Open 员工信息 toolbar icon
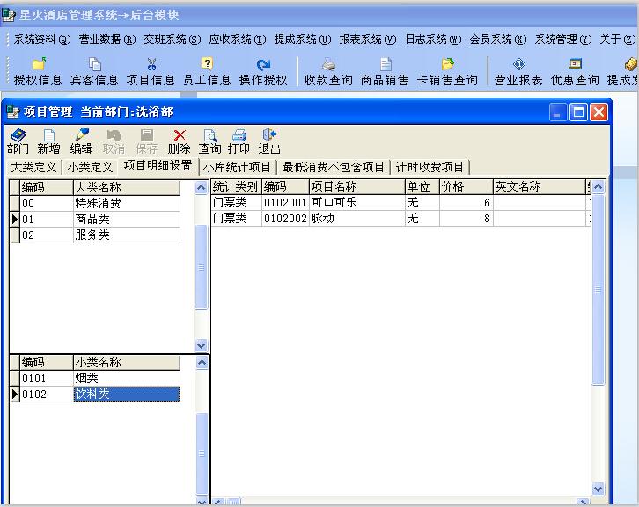639x507 pixels. [x=207, y=72]
